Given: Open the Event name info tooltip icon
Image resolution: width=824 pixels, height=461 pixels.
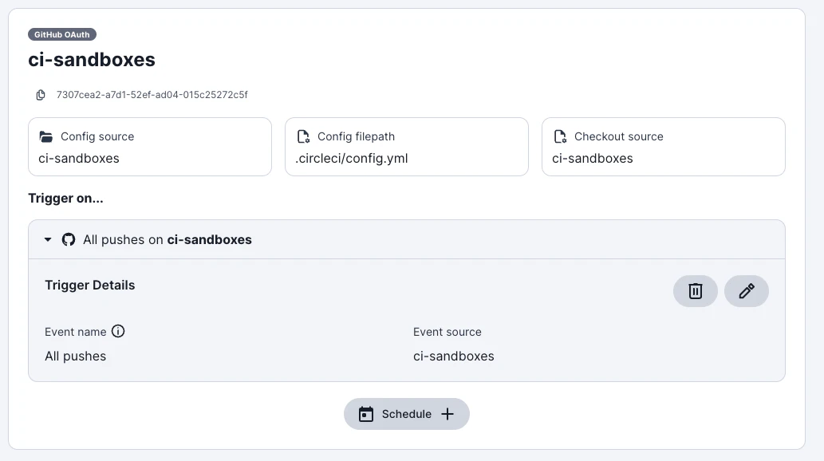Looking at the screenshot, I should point(118,331).
